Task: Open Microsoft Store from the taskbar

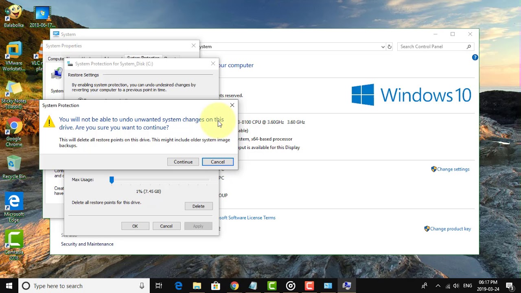Action: (x=216, y=286)
